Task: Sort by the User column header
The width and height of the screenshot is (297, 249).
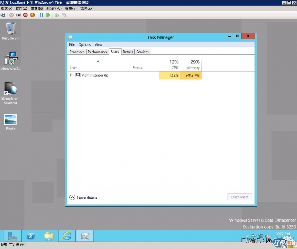Action: point(98,65)
